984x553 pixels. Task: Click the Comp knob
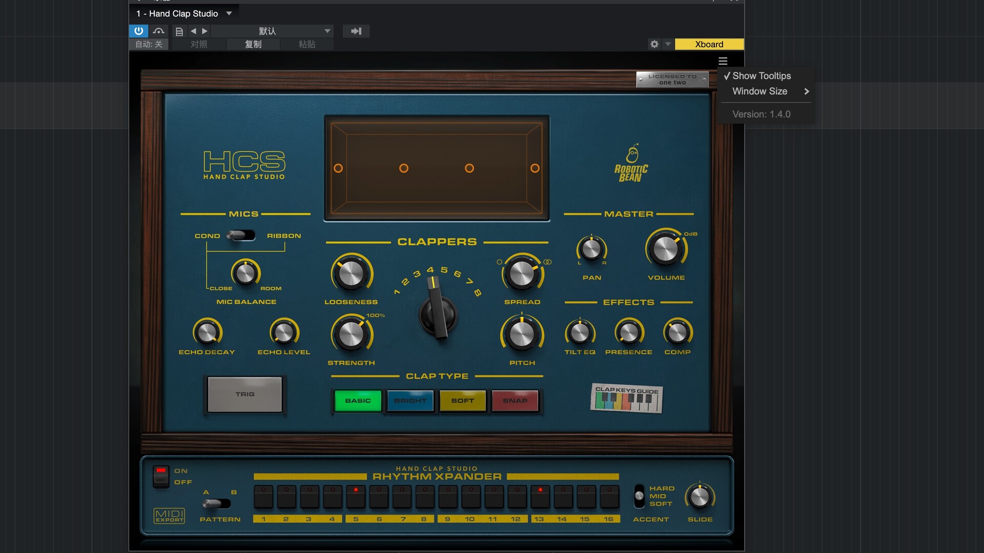click(x=678, y=332)
